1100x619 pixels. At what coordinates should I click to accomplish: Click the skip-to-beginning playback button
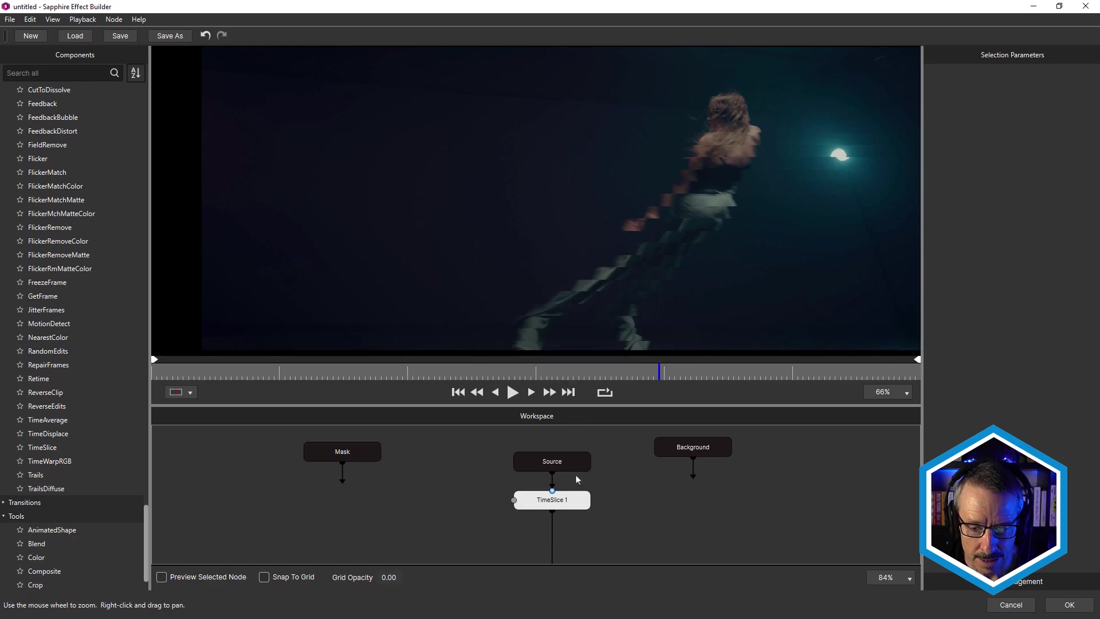coord(458,391)
